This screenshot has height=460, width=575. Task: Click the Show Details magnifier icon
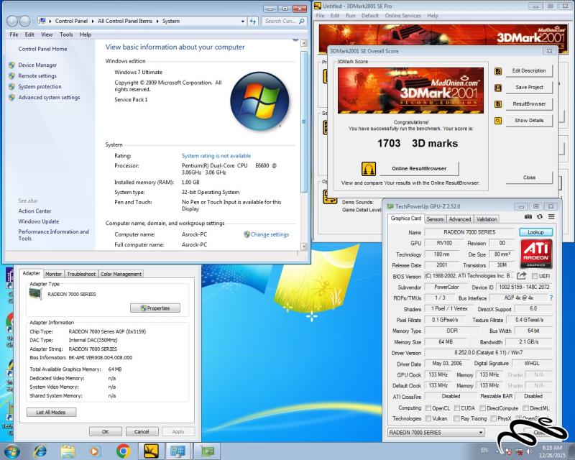[498, 121]
